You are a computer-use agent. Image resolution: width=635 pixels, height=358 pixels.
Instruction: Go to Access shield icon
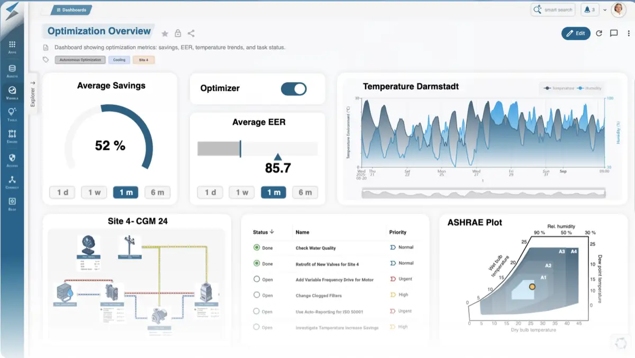coord(12,160)
